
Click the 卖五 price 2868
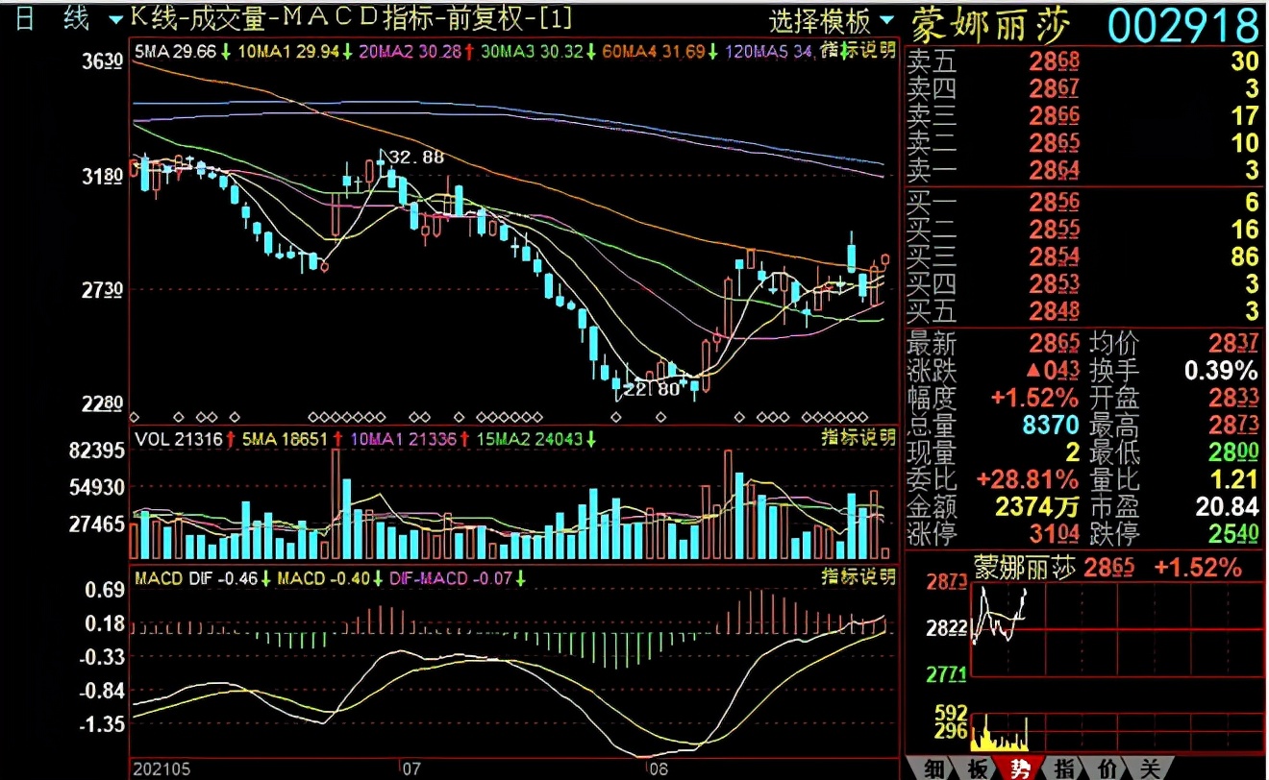point(1054,62)
